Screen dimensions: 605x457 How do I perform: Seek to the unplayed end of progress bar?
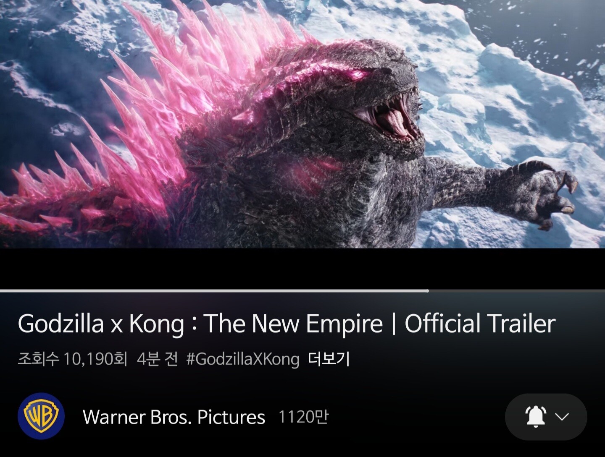point(517,290)
